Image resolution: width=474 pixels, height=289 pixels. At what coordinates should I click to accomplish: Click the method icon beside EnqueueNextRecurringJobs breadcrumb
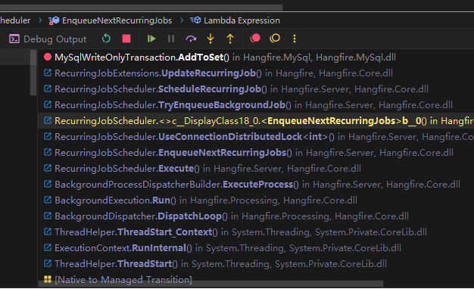(54, 20)
